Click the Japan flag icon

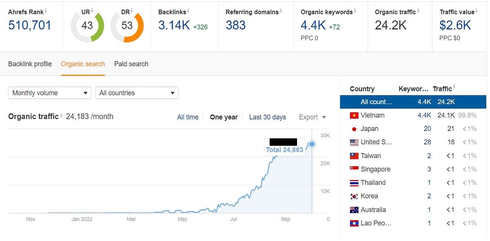(x=354, y=129)
